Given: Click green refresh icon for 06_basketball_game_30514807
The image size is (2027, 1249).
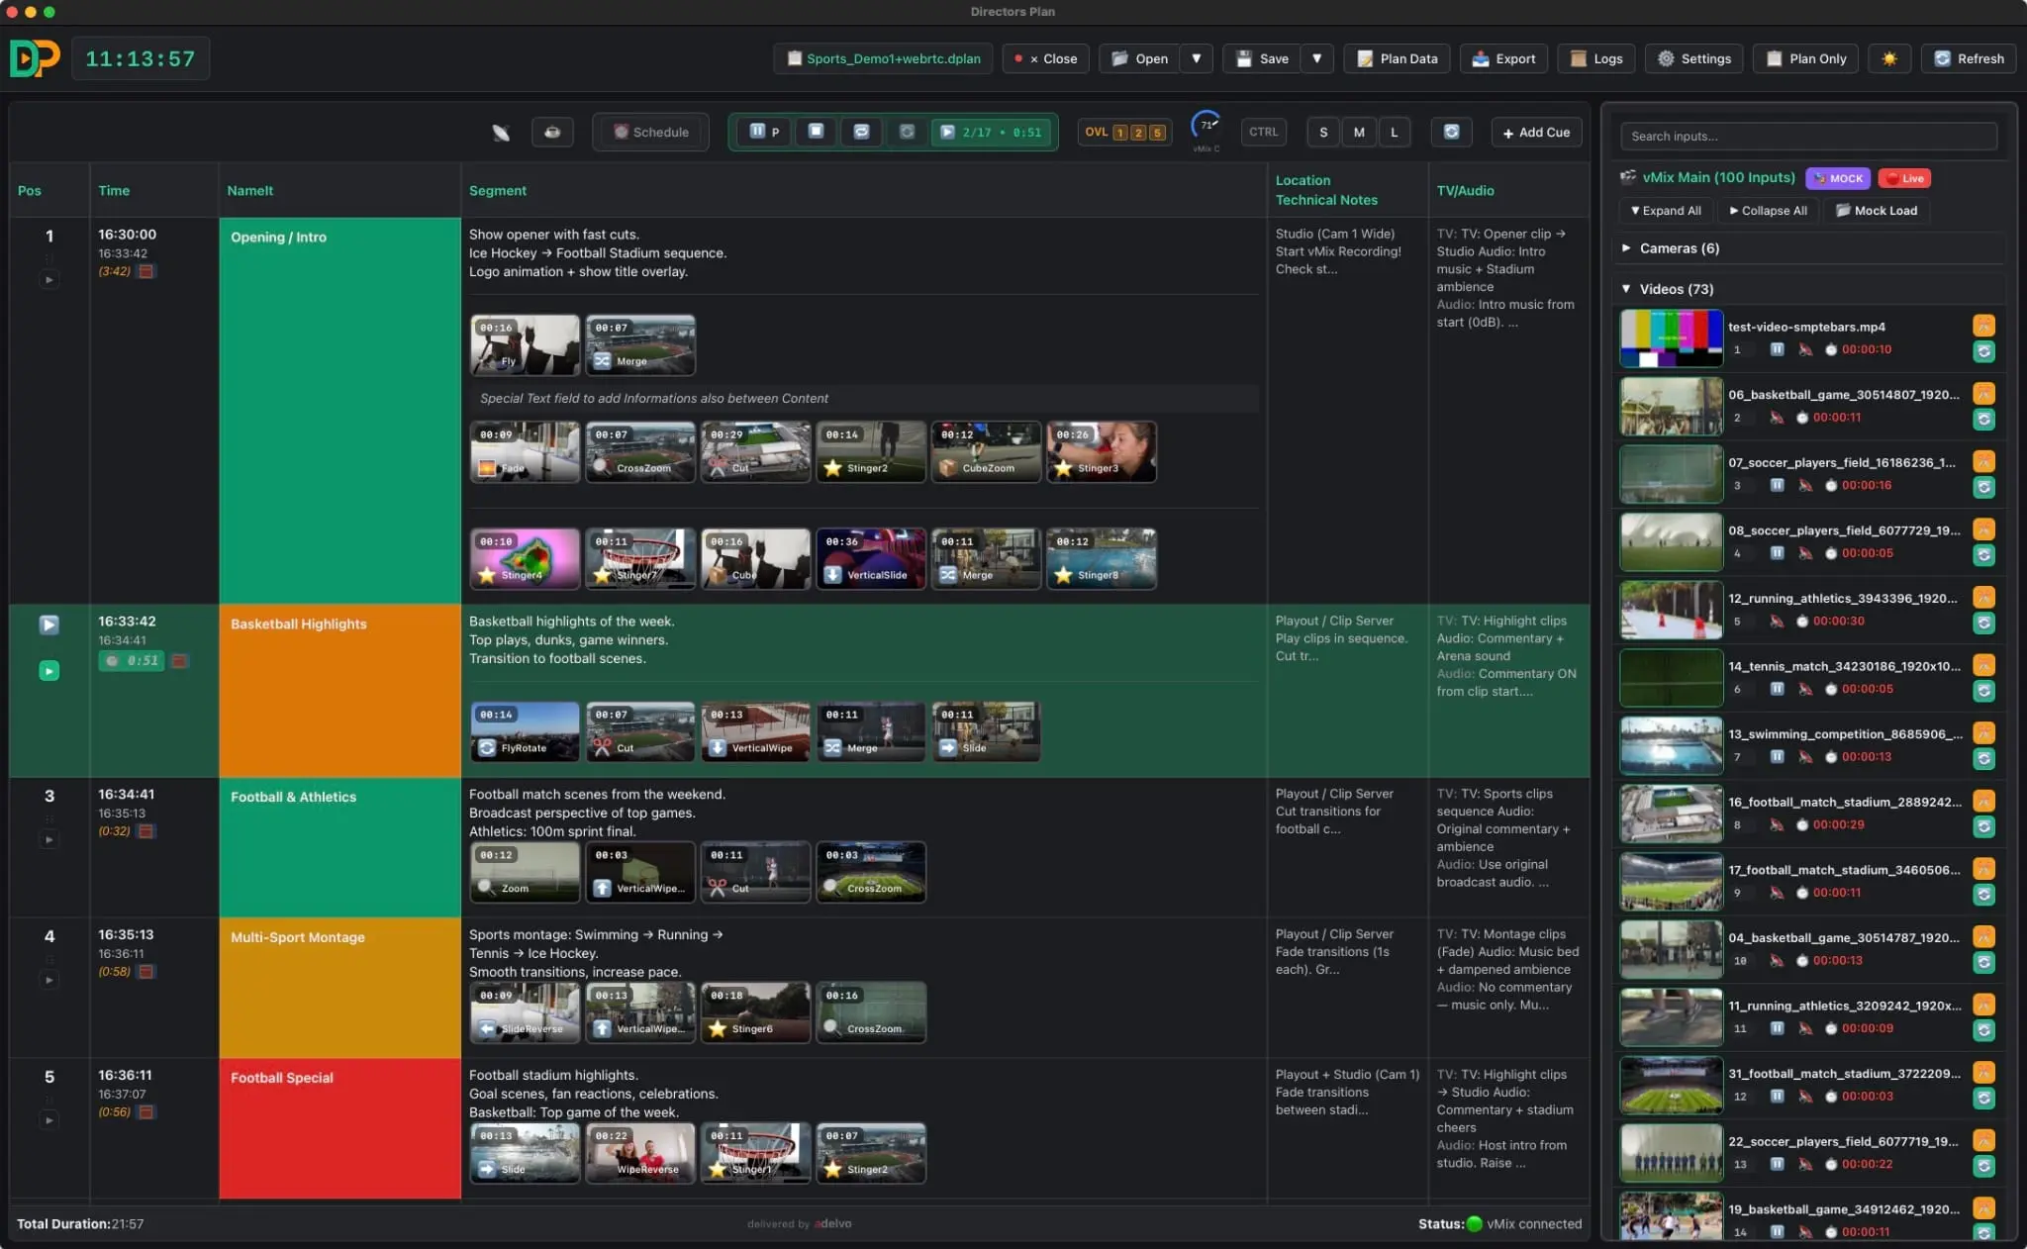Looking at the screenshot, I should pyautogui.click(x=1983, y=419).
